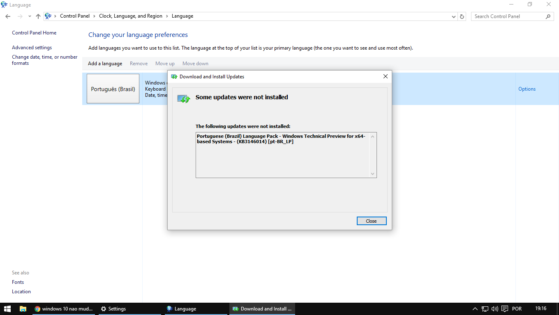Open Options for Português (Brasil)

tap(527, 89)
